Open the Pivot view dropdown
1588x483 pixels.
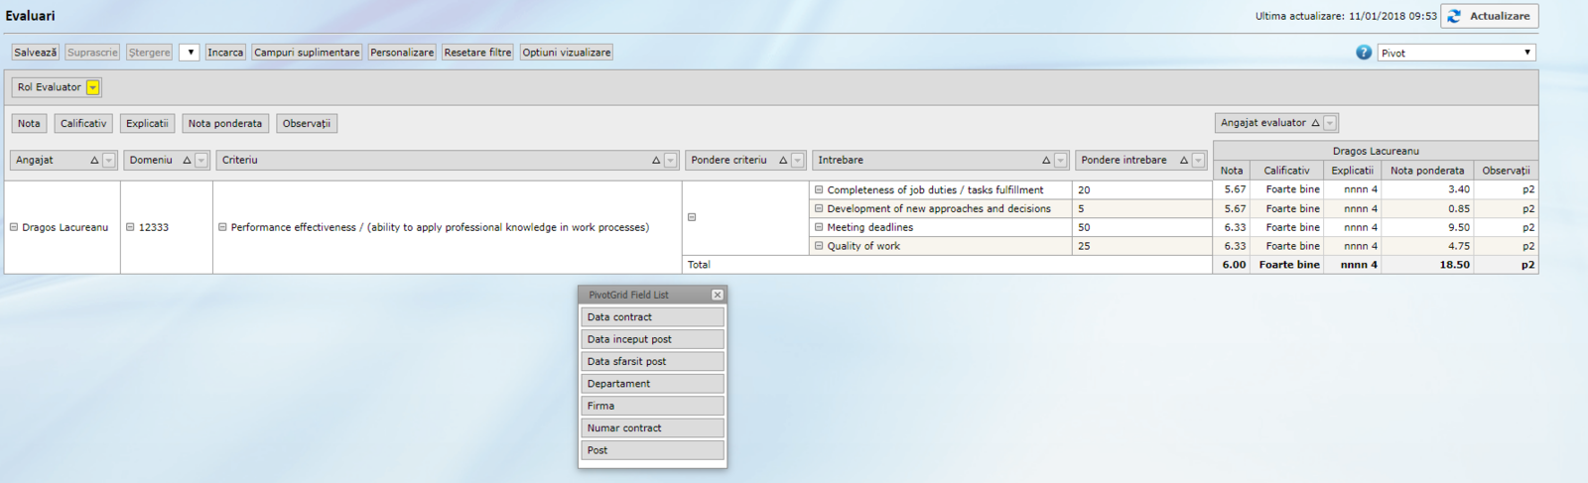1526,53
